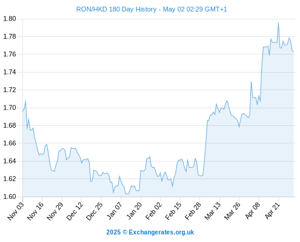Select the Nov 03 date axis label
This screenshot has height=242, width=300.
point(16,211)
